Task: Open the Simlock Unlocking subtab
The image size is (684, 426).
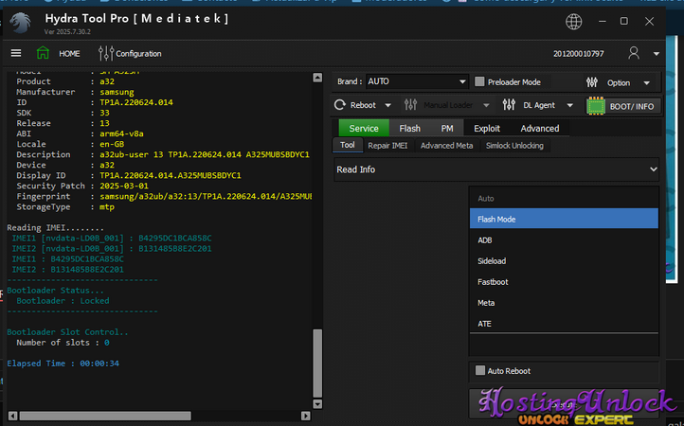Action: pos(513,145)
